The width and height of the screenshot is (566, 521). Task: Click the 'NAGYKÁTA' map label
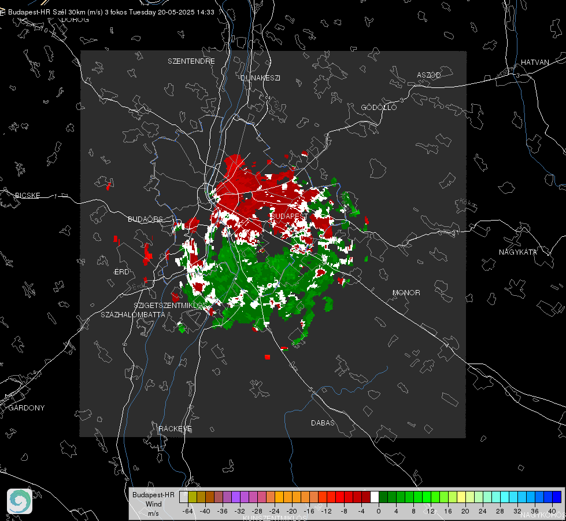point(518,252)
